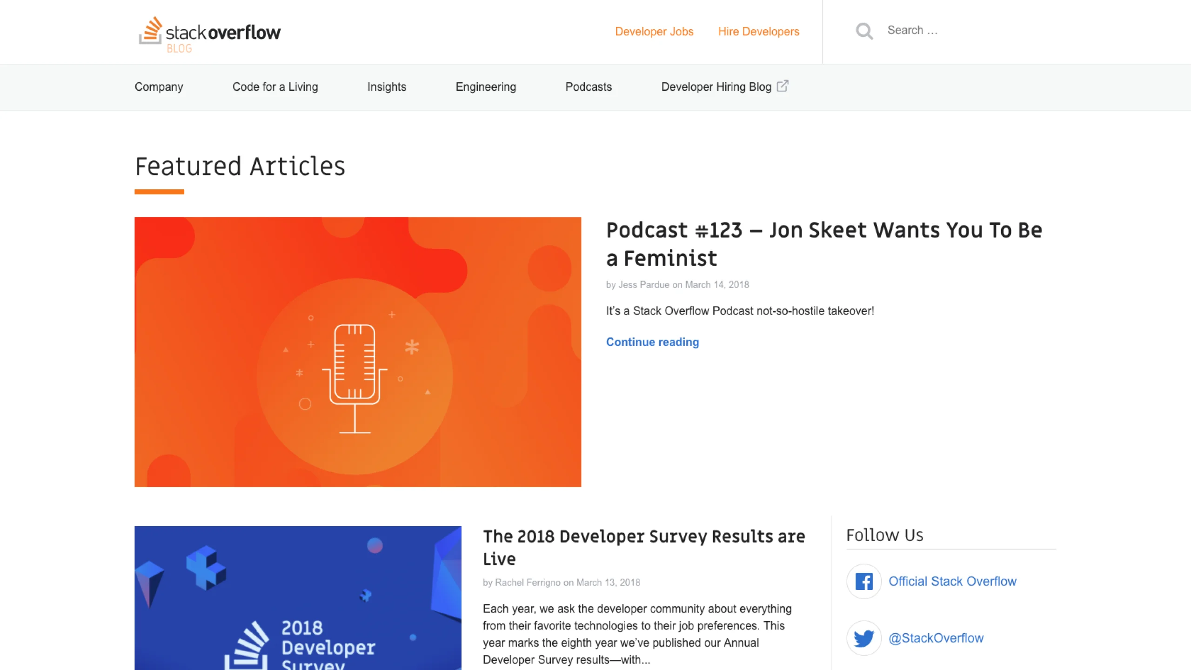Click the byline 'by Rachel Ferrigno on March 13, 2018'
This screenshot has height=670, width=1191.
point(562,583)
